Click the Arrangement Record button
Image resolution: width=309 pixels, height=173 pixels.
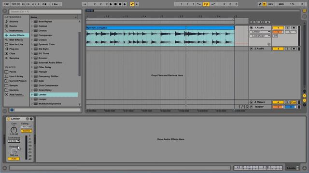120,4
